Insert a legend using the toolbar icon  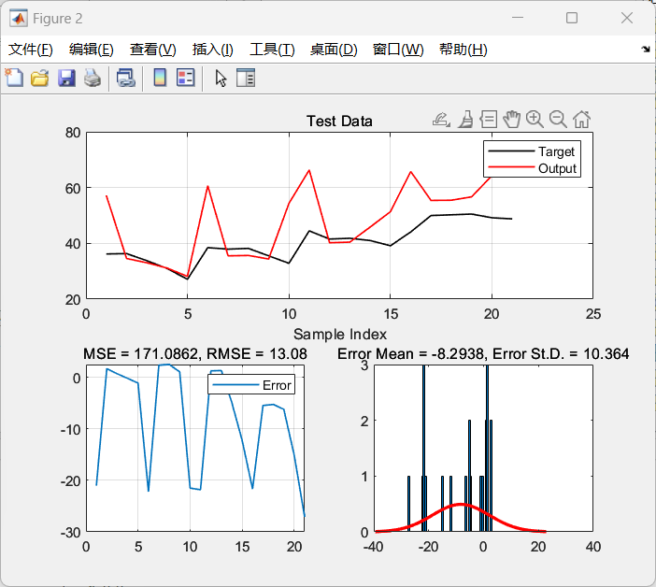click(x=185, y=79)
